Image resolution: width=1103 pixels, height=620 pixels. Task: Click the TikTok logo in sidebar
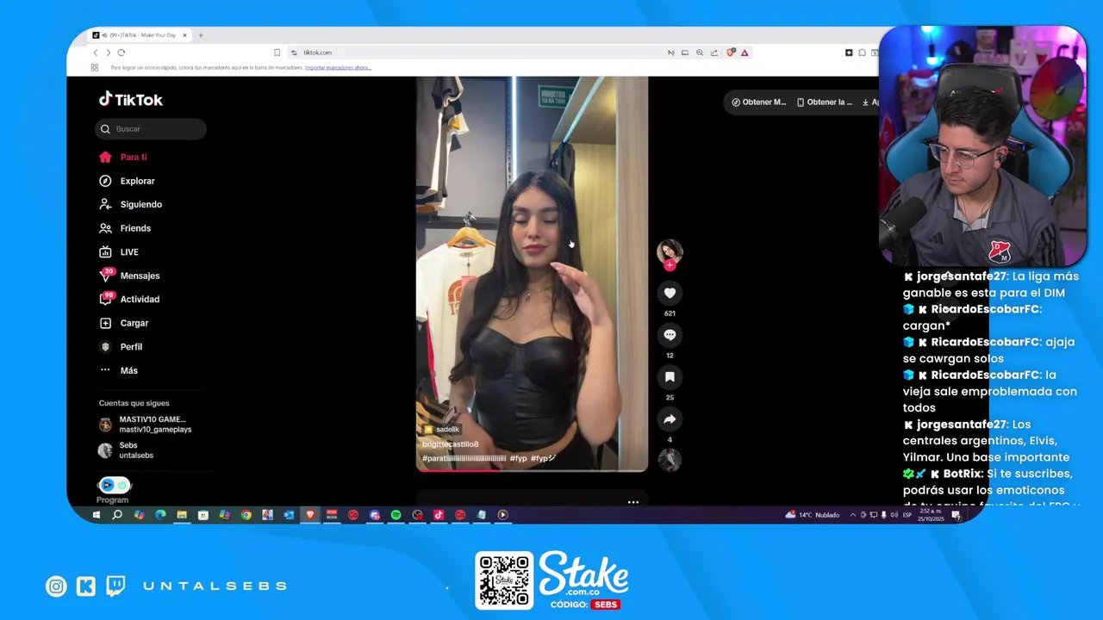[x=130, y=100]
